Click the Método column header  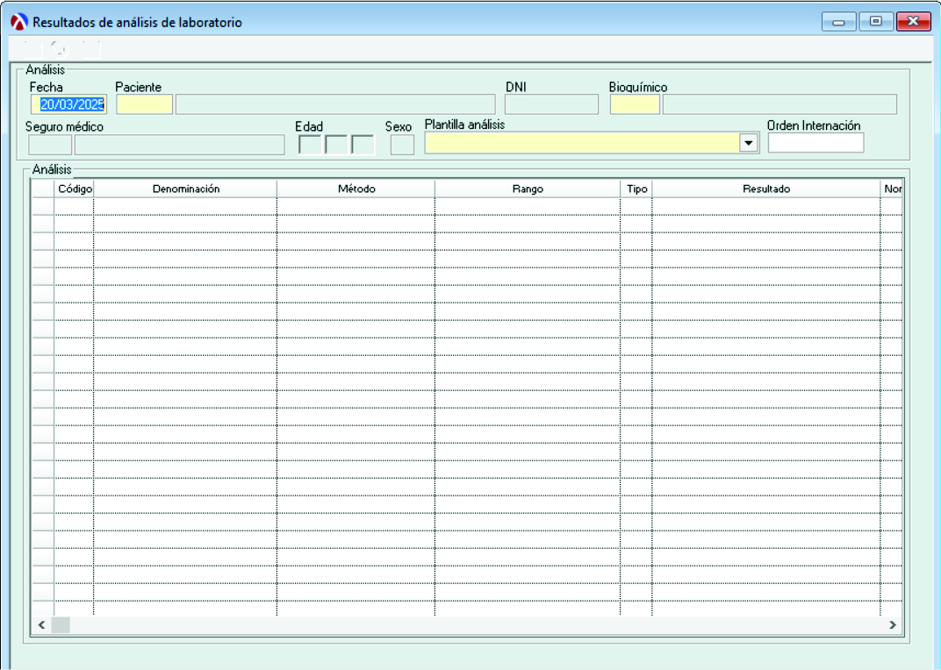click(x=356, y=189)
